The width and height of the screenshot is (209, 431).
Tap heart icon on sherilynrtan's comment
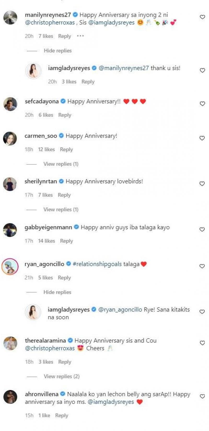click(x=202, y=184)
